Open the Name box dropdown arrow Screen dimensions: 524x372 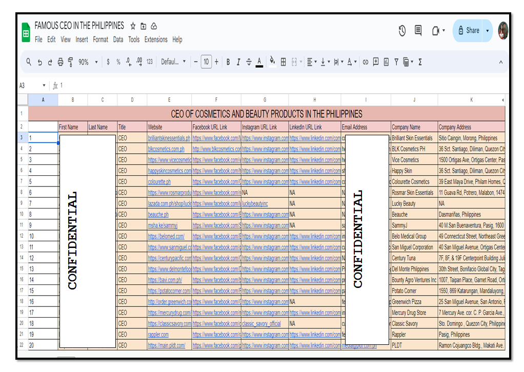click(x=44, y=86)
